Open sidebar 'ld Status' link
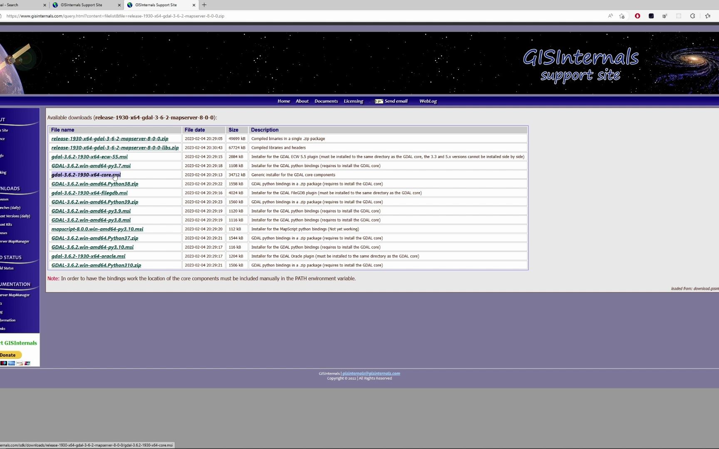This screenshot has height=449, width=719. tap(7, 268)
